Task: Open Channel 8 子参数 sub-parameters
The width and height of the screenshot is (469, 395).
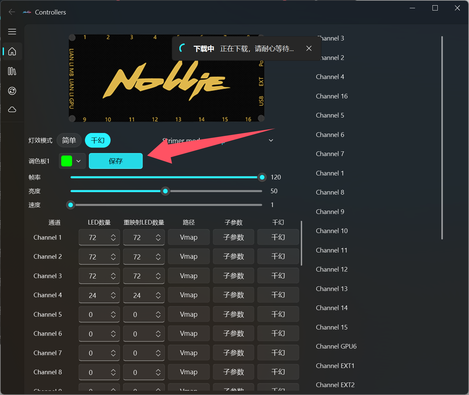Action: [x=233, y=372]
